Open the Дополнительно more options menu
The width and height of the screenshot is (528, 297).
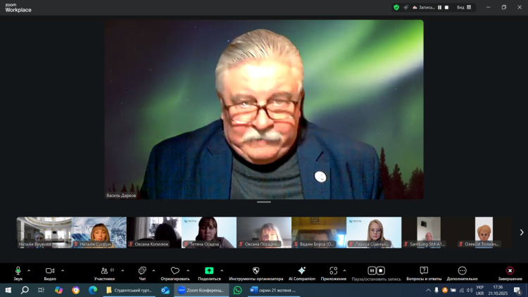click(462, 271)
